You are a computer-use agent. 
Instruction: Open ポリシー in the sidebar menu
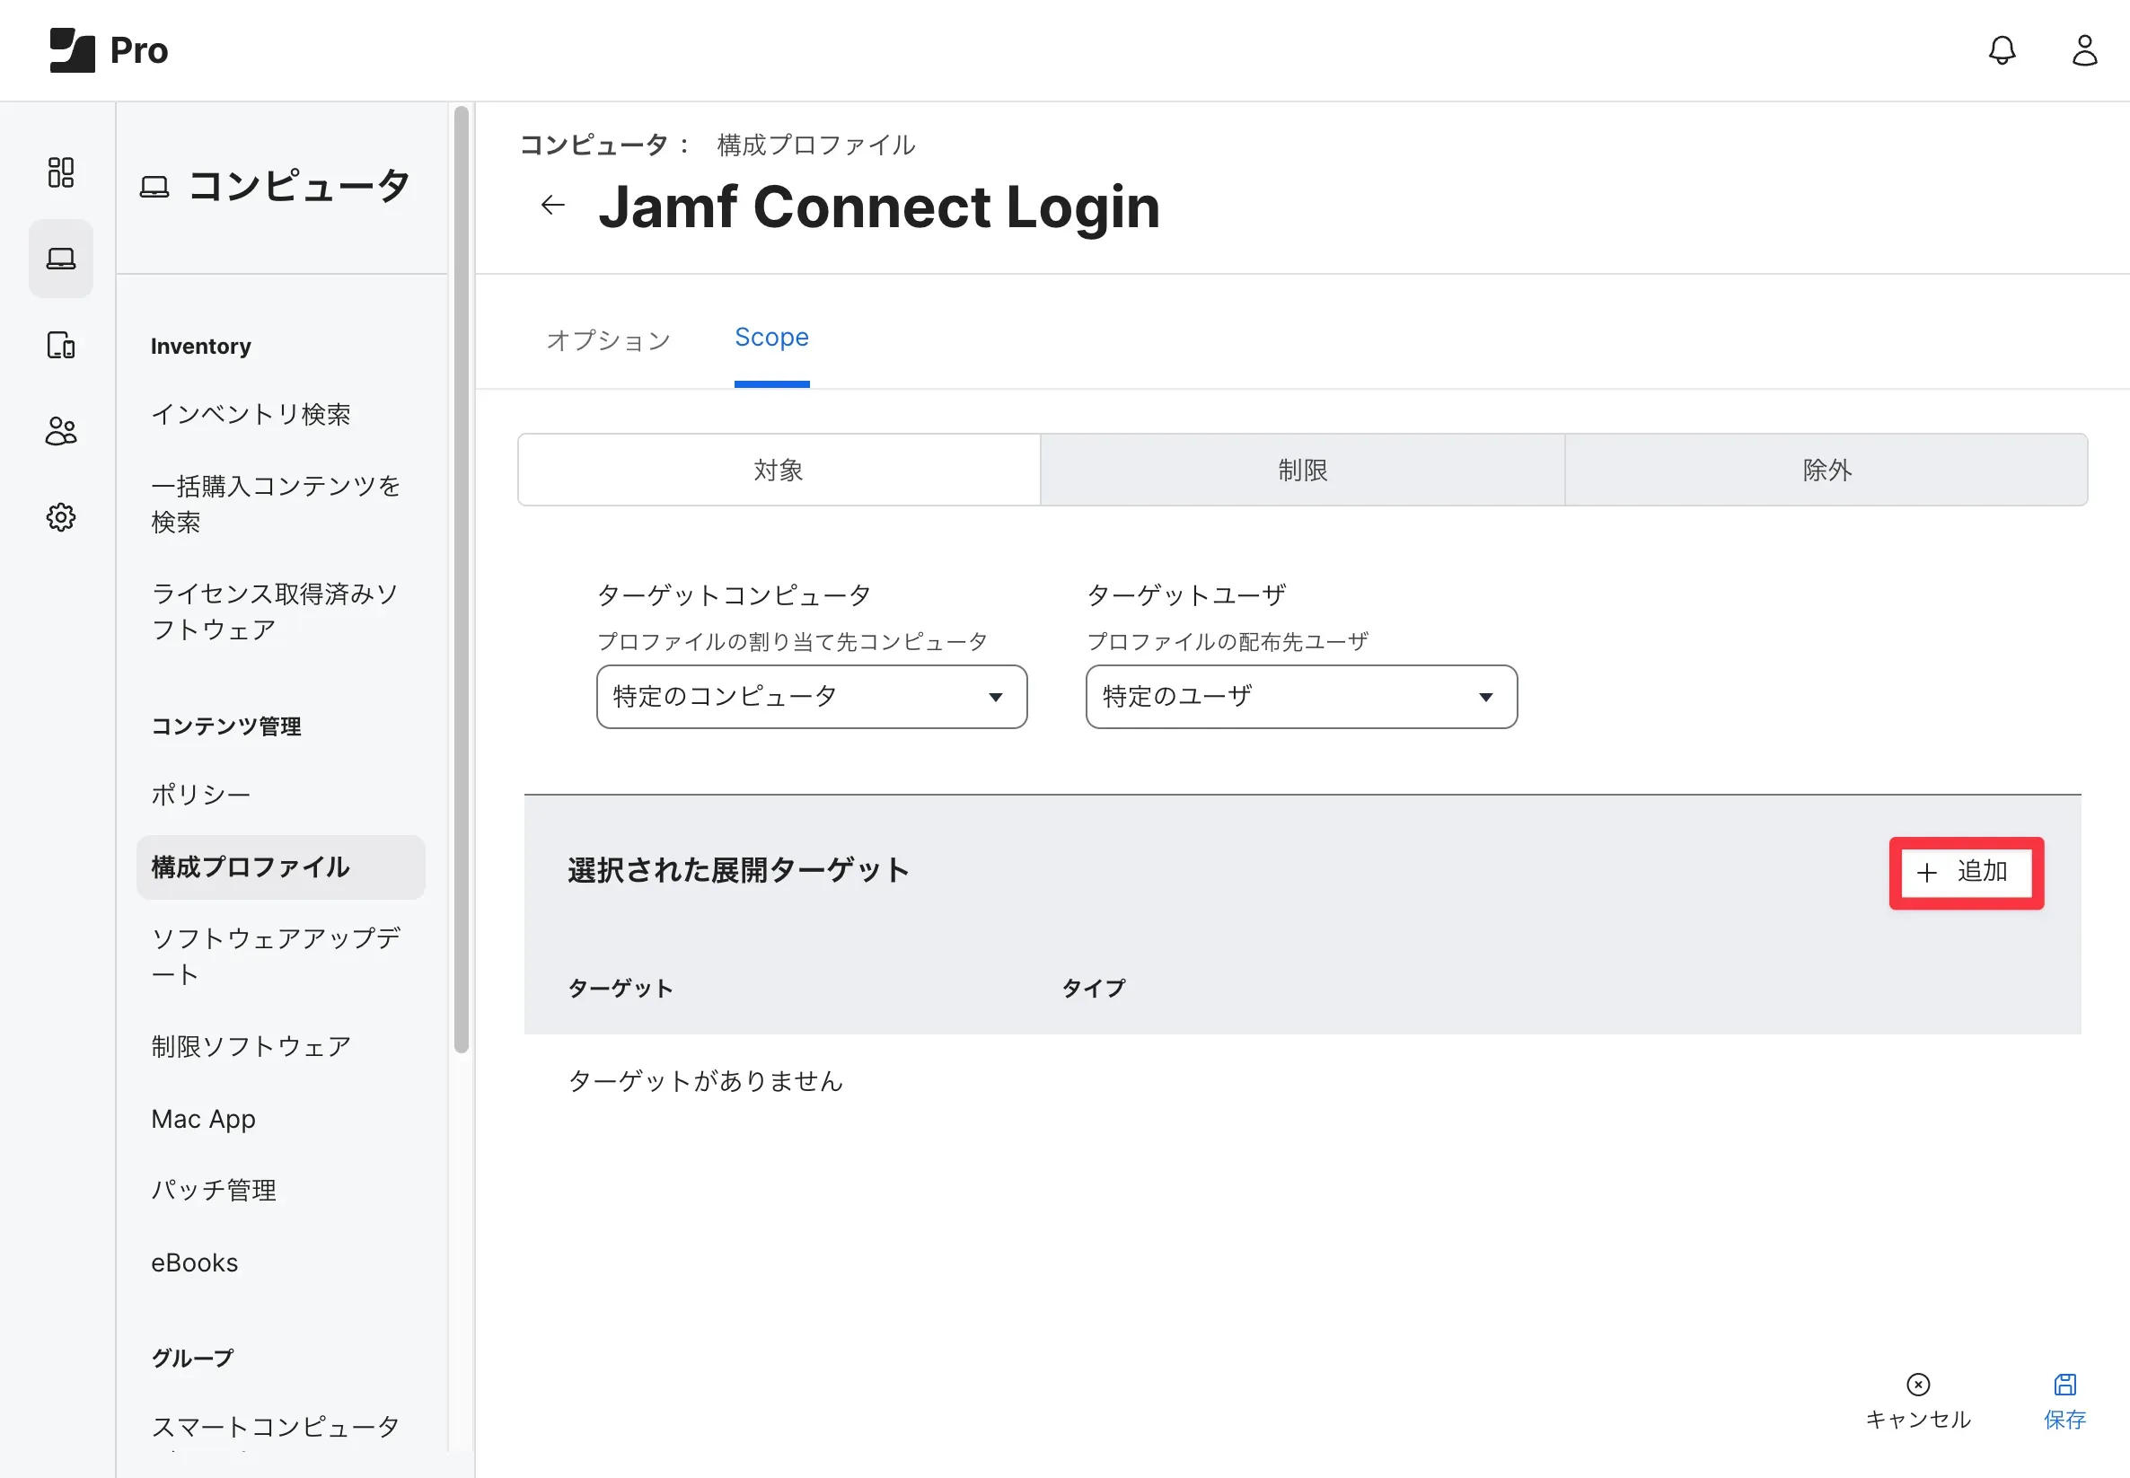201,795
